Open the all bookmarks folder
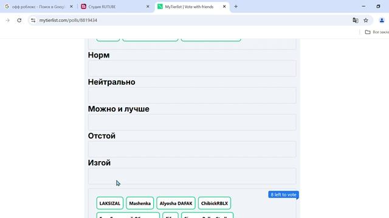This screenshot has height=218, width=389. pos(377,32)
